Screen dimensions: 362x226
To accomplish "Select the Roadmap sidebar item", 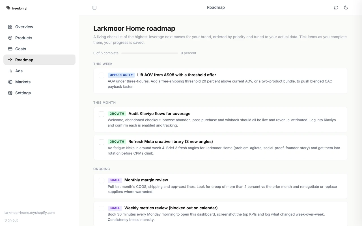I will click(x=39, y=60).
